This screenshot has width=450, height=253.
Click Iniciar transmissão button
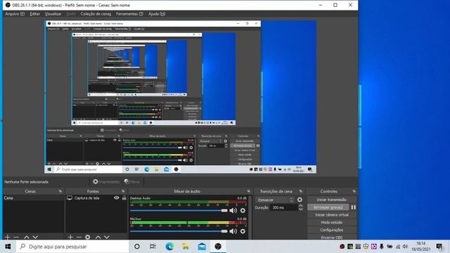(331, 200)
